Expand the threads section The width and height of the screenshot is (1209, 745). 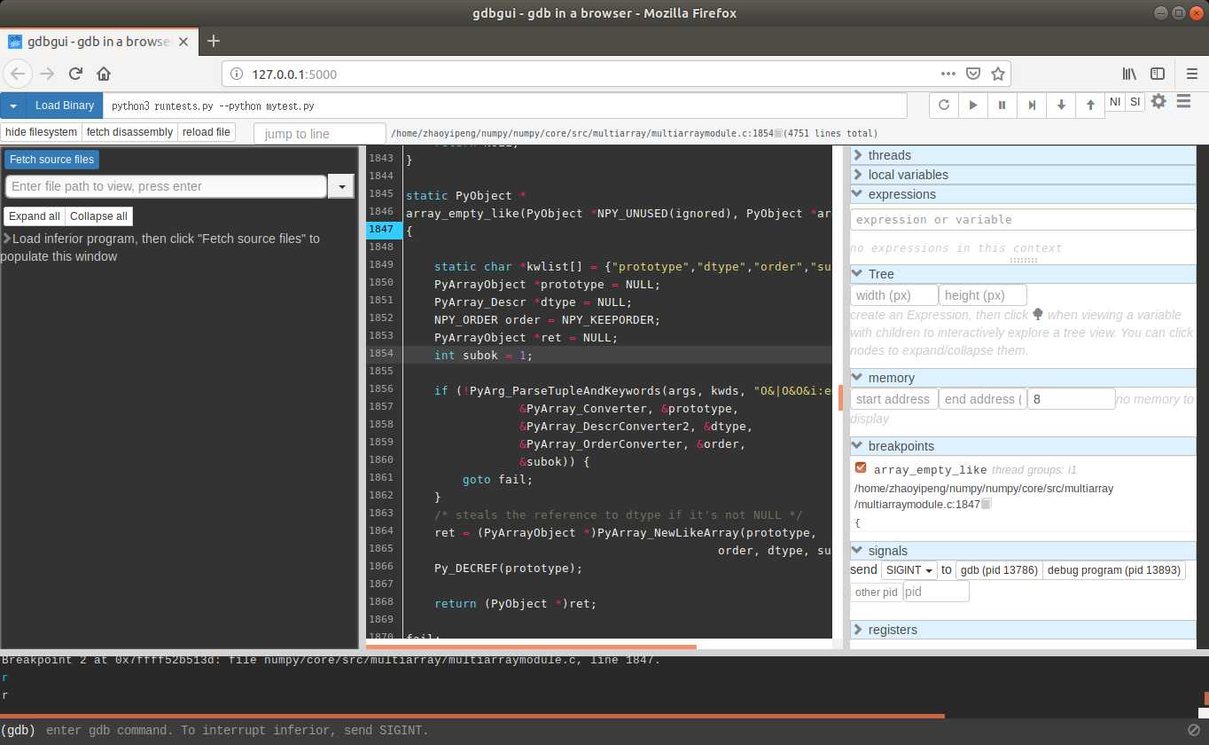pos(1023,155)
